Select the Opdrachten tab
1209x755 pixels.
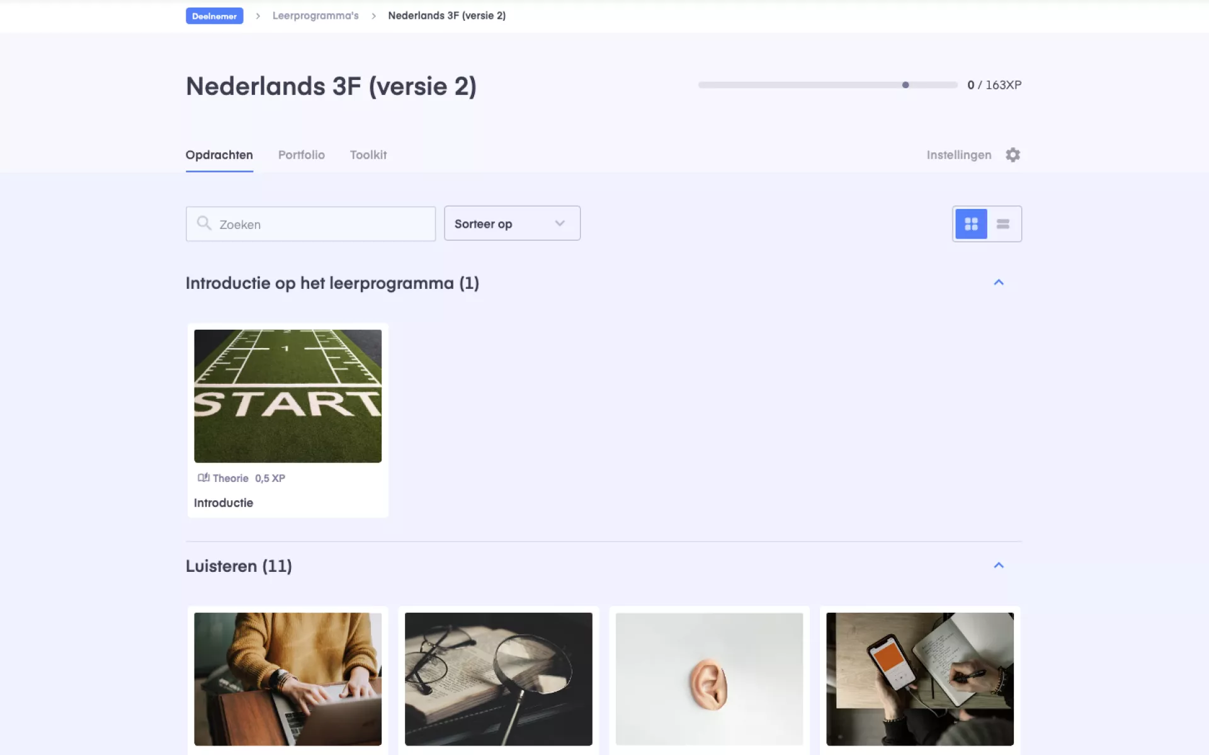pos(219,155)
